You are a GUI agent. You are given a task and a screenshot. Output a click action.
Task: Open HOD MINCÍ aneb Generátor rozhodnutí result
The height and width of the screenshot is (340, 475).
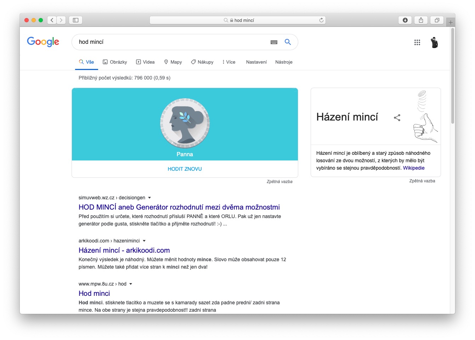(x=179, y=207)
